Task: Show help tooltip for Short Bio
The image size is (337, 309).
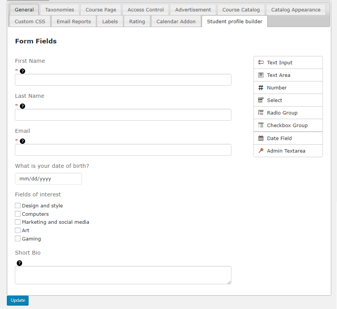Action: tap(19, 263)
